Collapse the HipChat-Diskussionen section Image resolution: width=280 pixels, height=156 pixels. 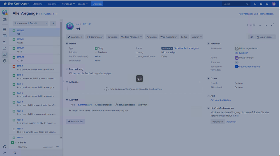(208, 108)
